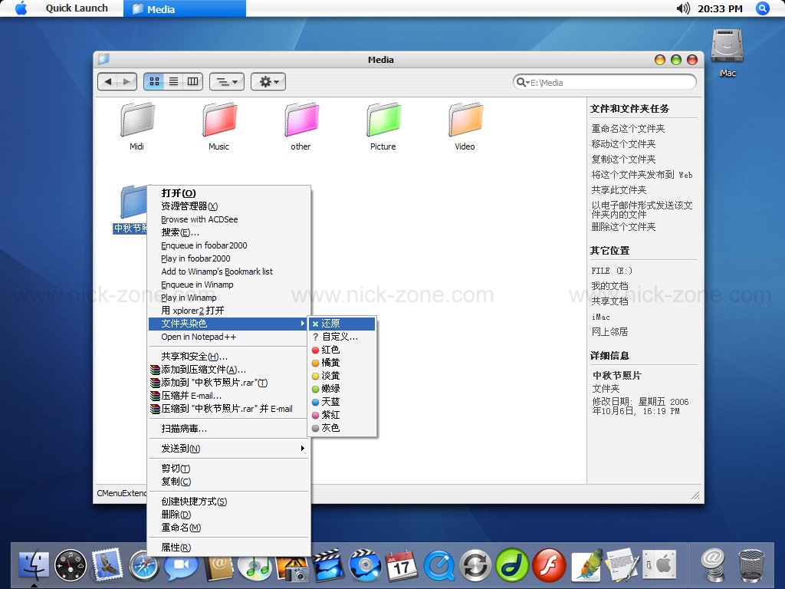Open iCal calendar dock icon

402,566
